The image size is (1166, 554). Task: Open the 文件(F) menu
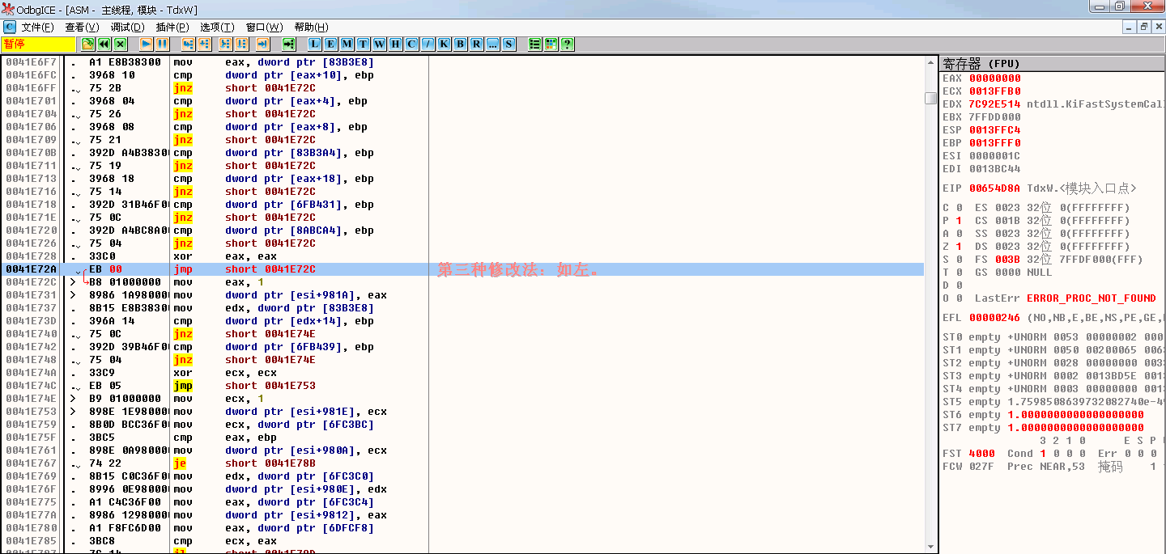pos(38,27)
